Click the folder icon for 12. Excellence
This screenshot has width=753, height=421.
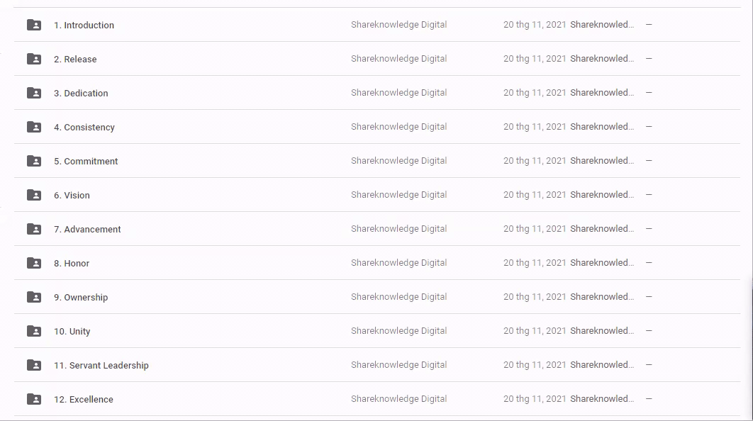click(x=34, y=399)
